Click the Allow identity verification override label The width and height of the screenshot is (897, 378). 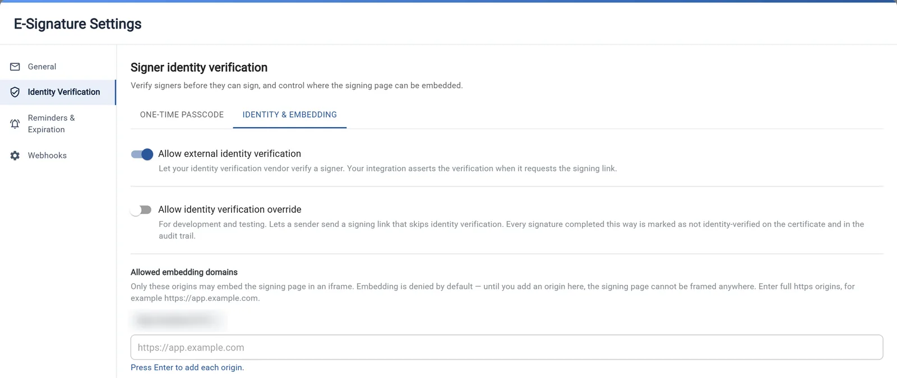(229, 209)
